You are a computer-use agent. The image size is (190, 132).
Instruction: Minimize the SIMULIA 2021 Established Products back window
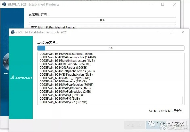(151, 4)
